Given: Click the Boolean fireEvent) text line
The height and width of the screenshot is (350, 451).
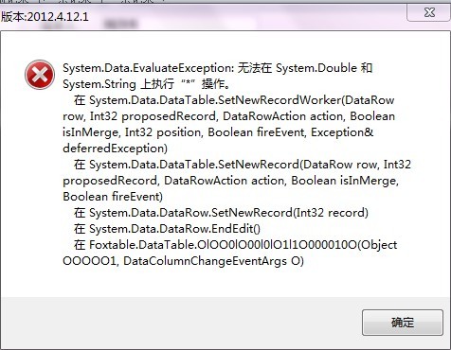Looking at the screenshot, I should (x=113, y=197).
